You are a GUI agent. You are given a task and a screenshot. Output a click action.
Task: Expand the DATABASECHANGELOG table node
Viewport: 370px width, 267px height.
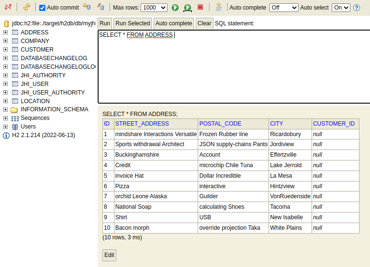pos(5,58)
